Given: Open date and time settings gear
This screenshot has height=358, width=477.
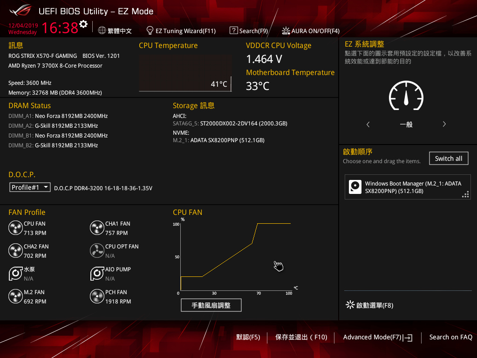Looking at the screenshot, I should click(83, 24).
